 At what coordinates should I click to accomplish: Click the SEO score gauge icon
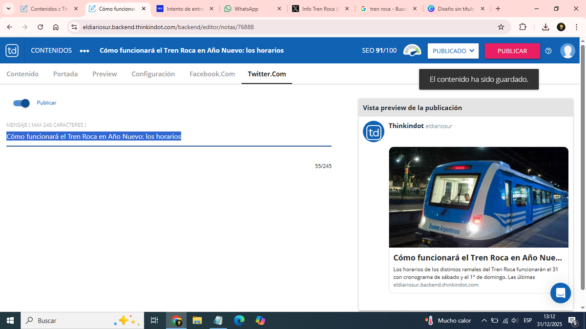412,51
